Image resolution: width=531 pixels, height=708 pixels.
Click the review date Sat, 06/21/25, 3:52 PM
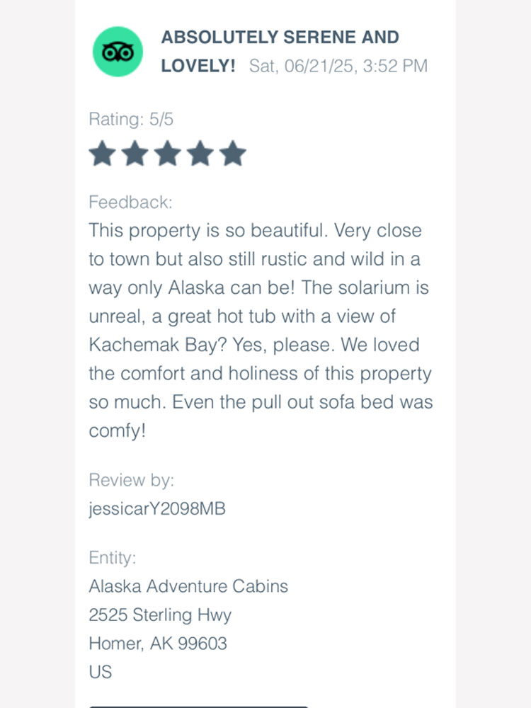338,67
